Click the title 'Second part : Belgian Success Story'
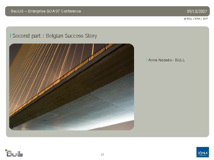 click(x=55, y=36)
